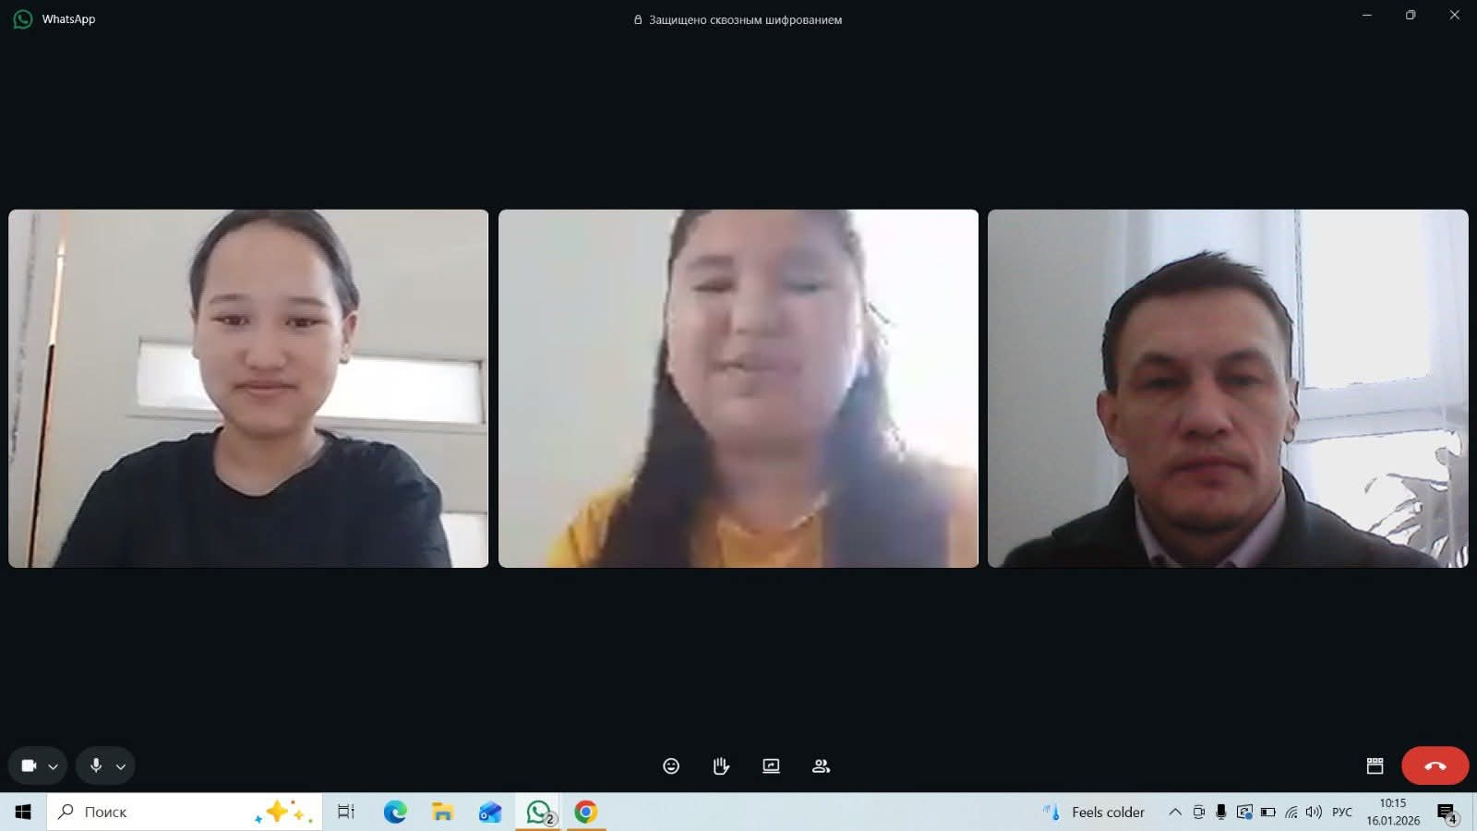The height and width of the screenshot is (831, 1477).
Task: Select the left participant's video tile
Action: click(248, 388)
